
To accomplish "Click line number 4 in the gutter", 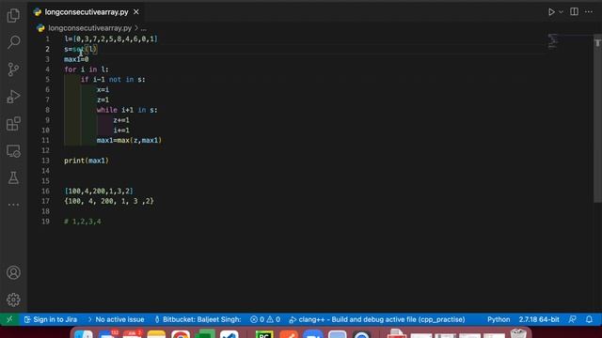I will click(47, 69).
